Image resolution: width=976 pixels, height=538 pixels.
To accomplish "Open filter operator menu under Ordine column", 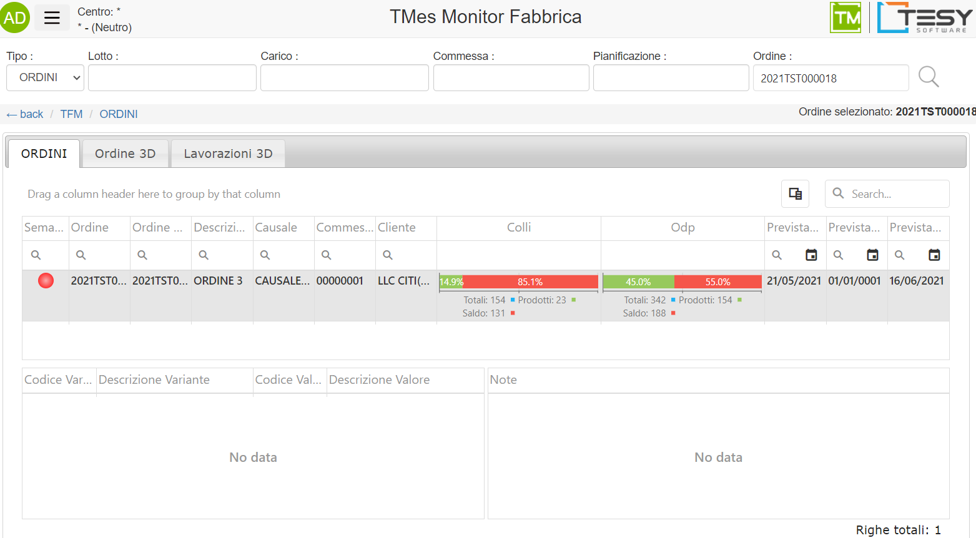I will (x=81, y=255).
